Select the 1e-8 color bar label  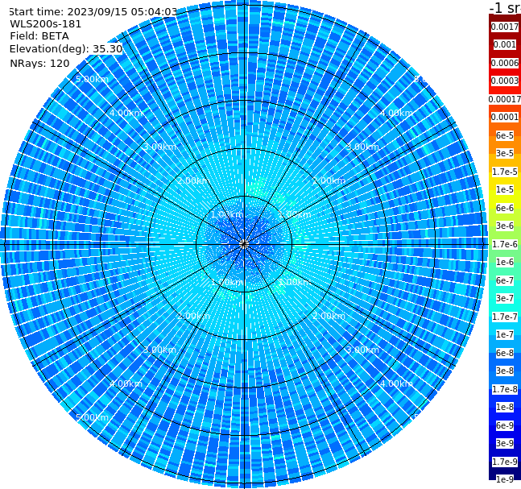tap(505, 407)
